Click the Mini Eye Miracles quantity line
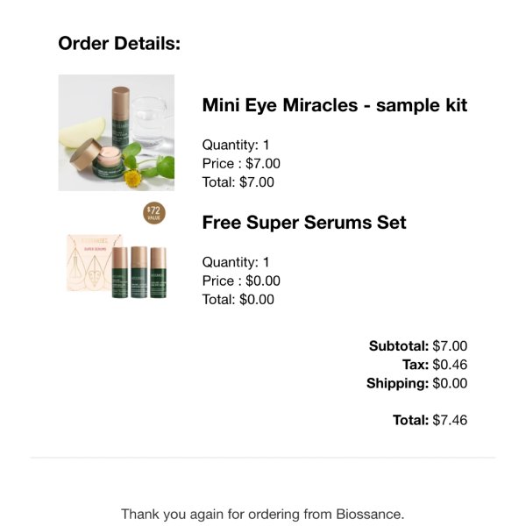This screenshot has height=526, width=526. pos(236,145)
